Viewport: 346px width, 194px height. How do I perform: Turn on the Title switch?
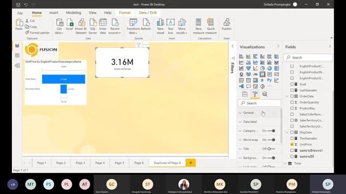[x=271, y=149]
